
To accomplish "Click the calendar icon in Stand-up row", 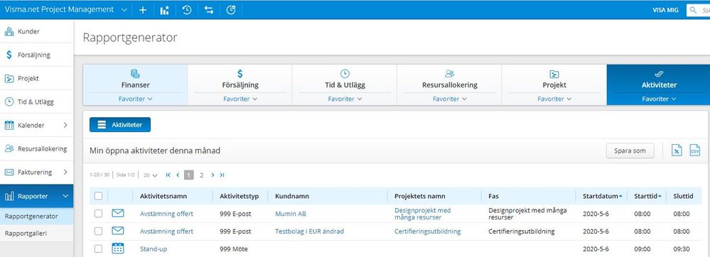I will click(118, 248).
